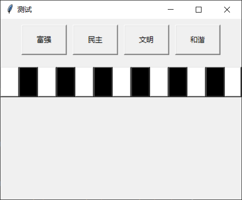Click the leftmost white key
Screen dimensions: 242x200
(x=10, y=82)
